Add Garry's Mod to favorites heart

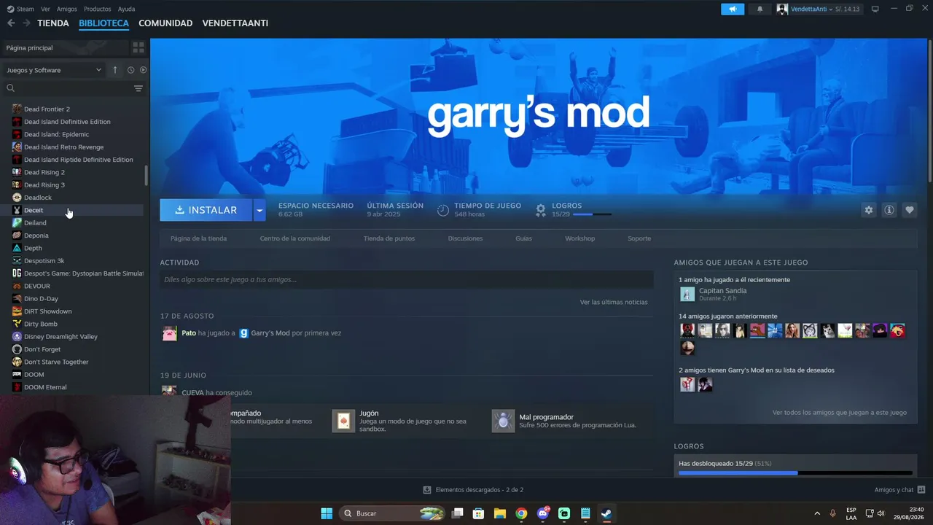(x=909, y=210)
